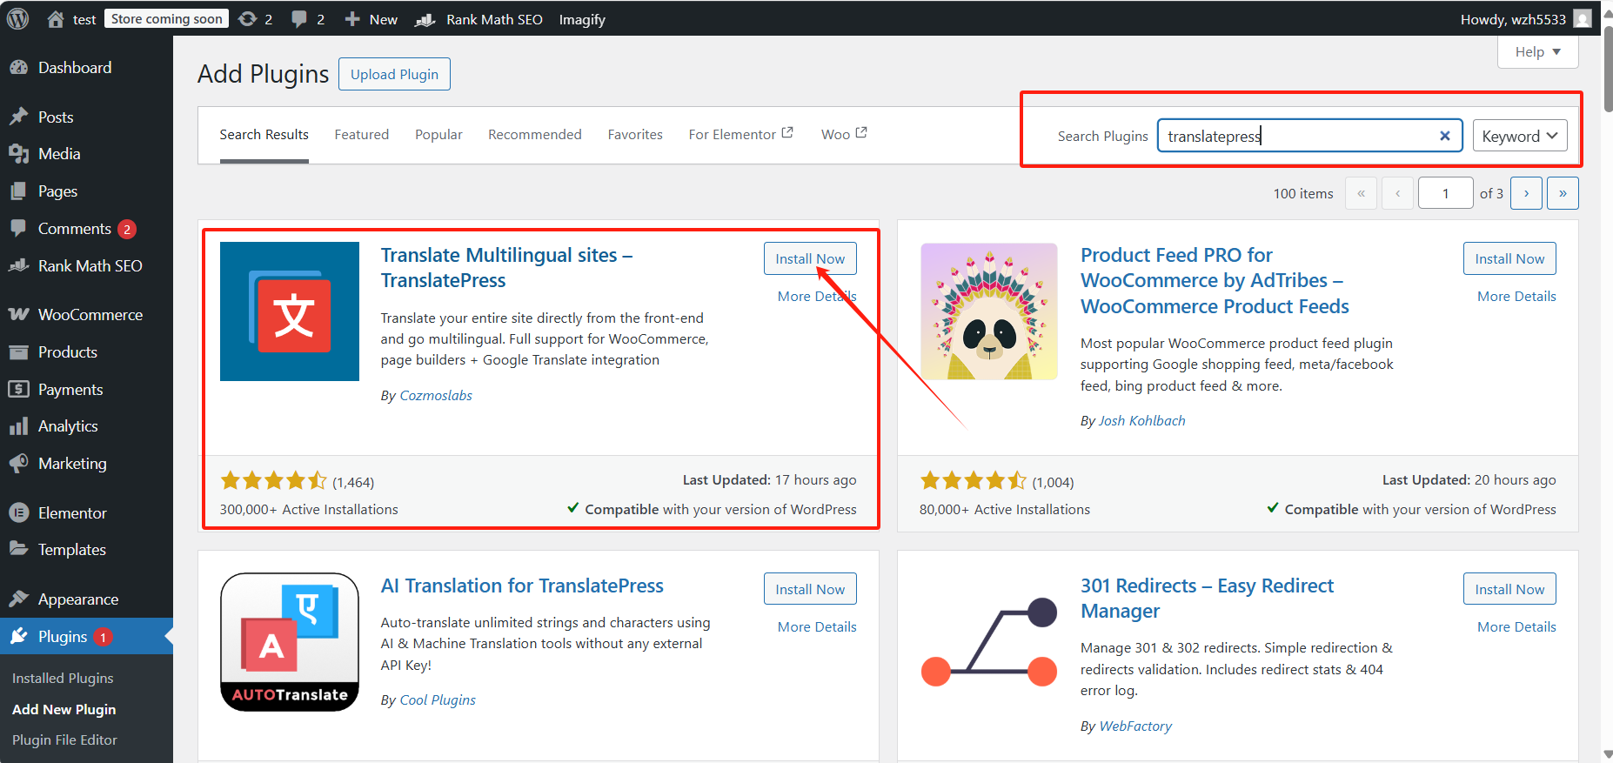Open Elementor in the sidebar
Screen dimensions: 1613x763
pos(72,512)
